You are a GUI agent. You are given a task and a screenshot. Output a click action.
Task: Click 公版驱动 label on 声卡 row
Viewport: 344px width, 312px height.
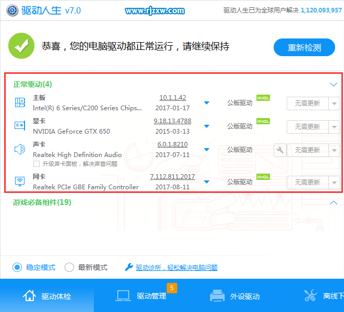[x=240, y=150]
